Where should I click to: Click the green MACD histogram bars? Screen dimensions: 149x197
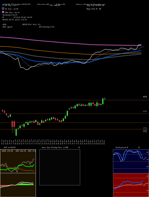[x=26, y=184]
